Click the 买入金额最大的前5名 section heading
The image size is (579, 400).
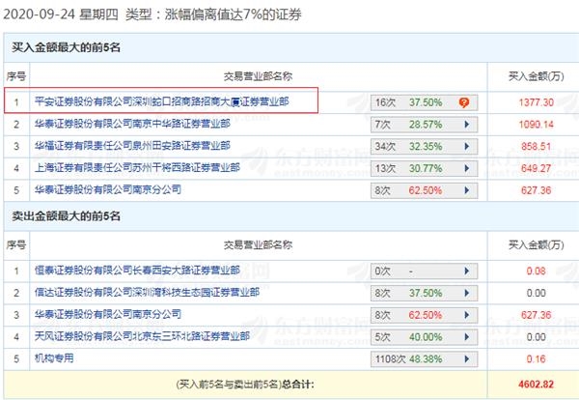click(x=66, y=47)
